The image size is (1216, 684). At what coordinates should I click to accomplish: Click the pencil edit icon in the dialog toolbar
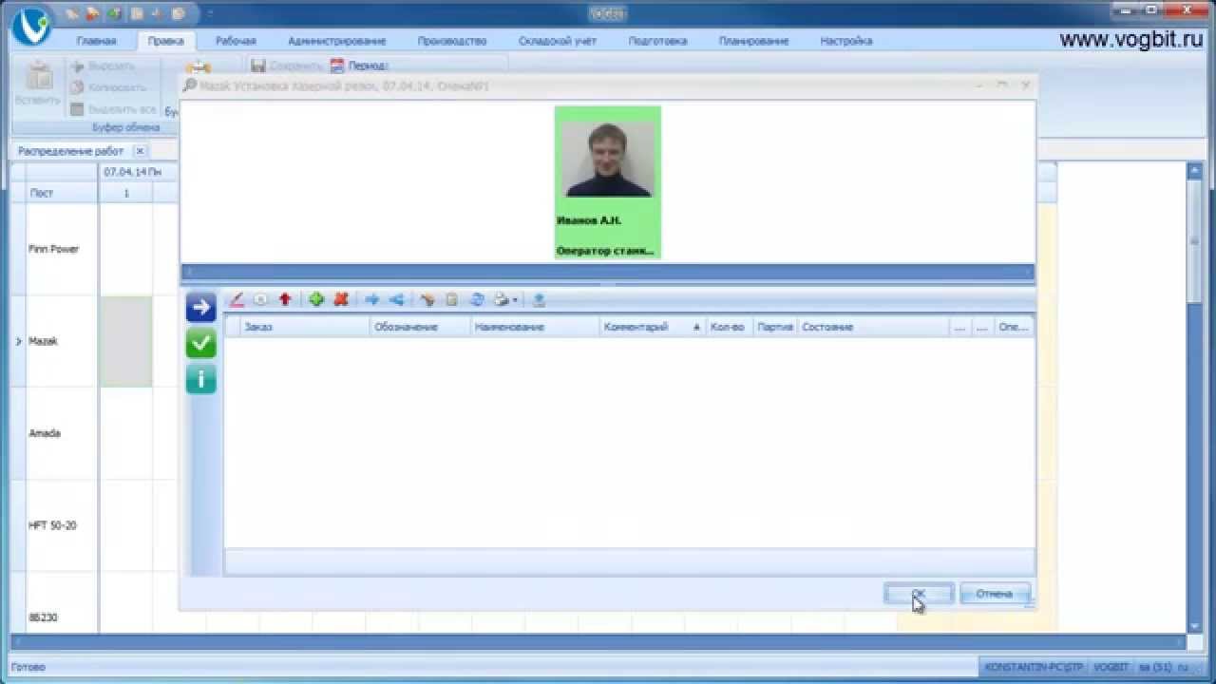pos(237,299)
